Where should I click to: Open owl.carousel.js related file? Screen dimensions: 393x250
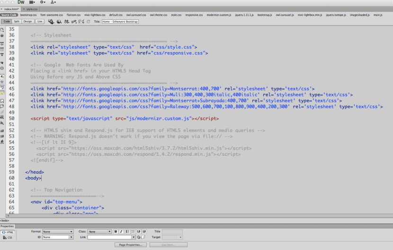pyautogui.click(x=285, y=15)
